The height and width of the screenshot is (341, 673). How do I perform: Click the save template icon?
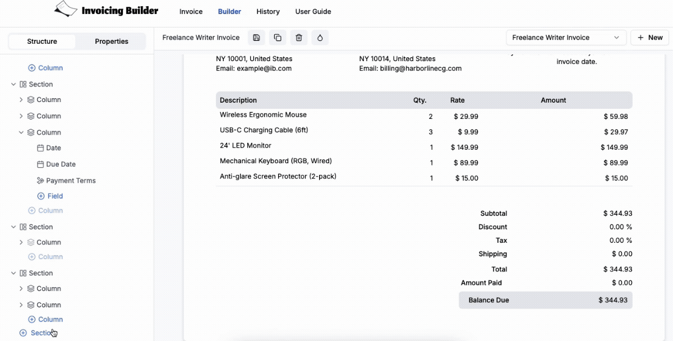[x=256, y=38]
